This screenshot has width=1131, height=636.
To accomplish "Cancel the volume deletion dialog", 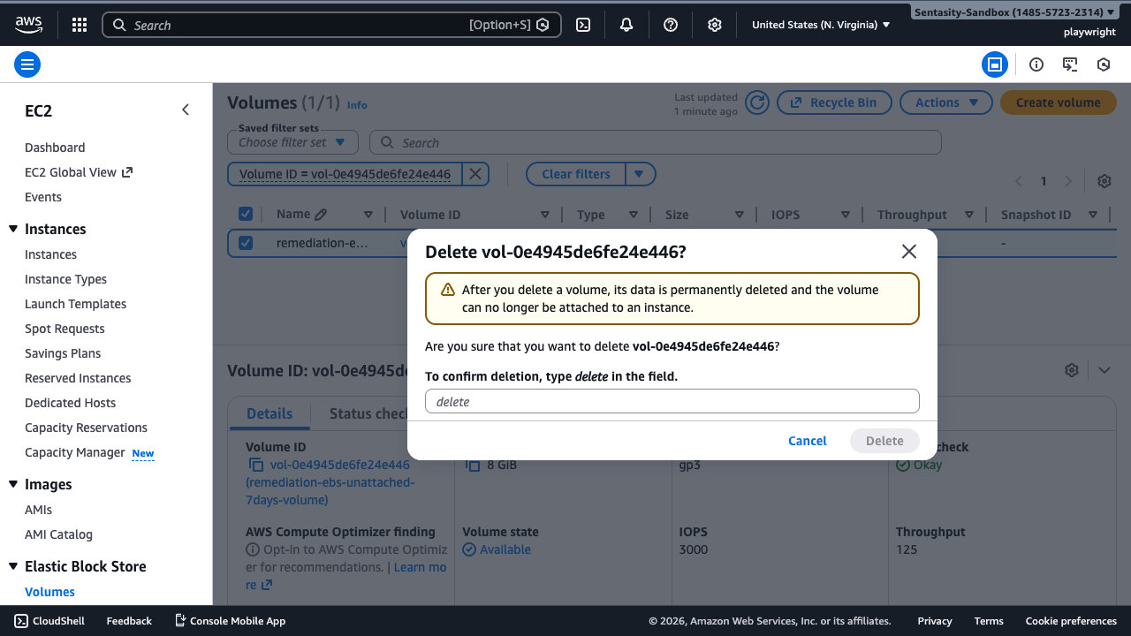I will tap(807, 440).
